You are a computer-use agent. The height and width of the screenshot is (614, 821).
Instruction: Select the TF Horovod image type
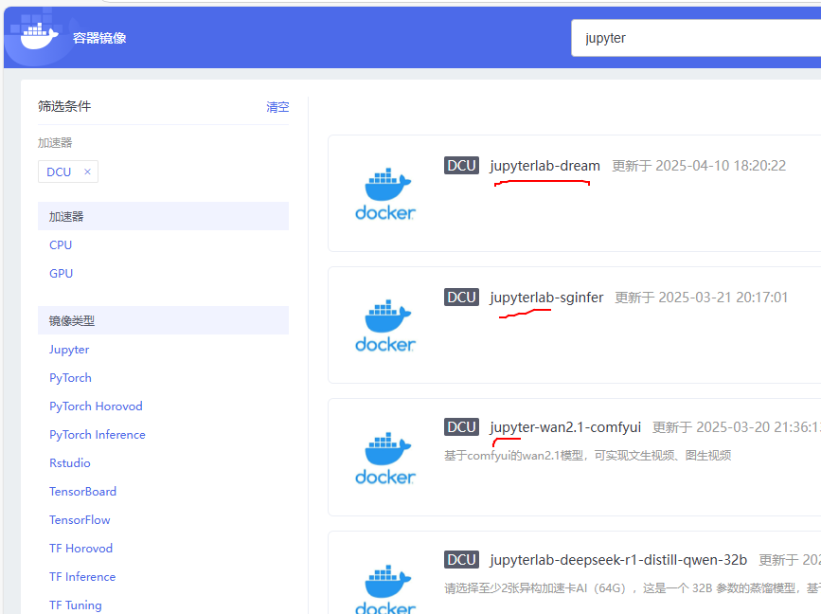click(80, 548)
